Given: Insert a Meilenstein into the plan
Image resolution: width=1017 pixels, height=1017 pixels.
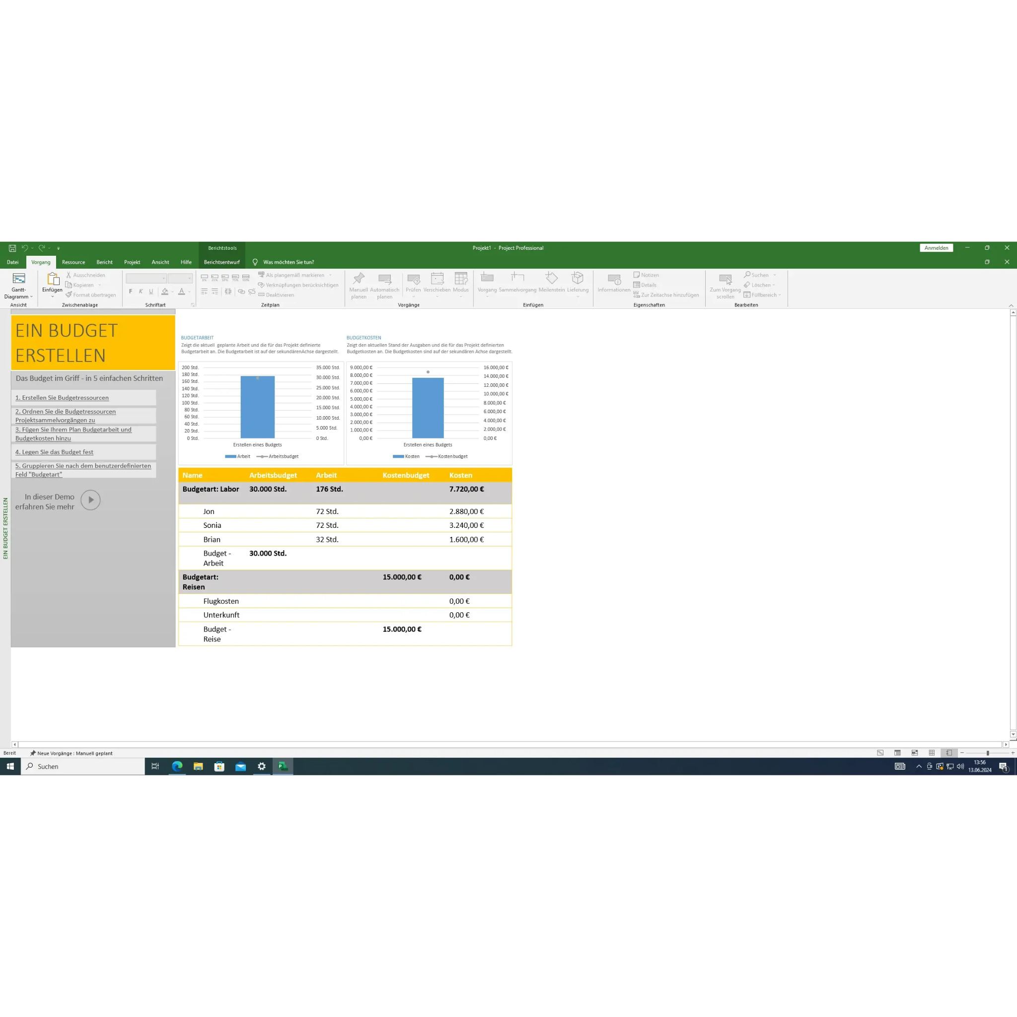Looking at the screenshot, I should 552,284.
